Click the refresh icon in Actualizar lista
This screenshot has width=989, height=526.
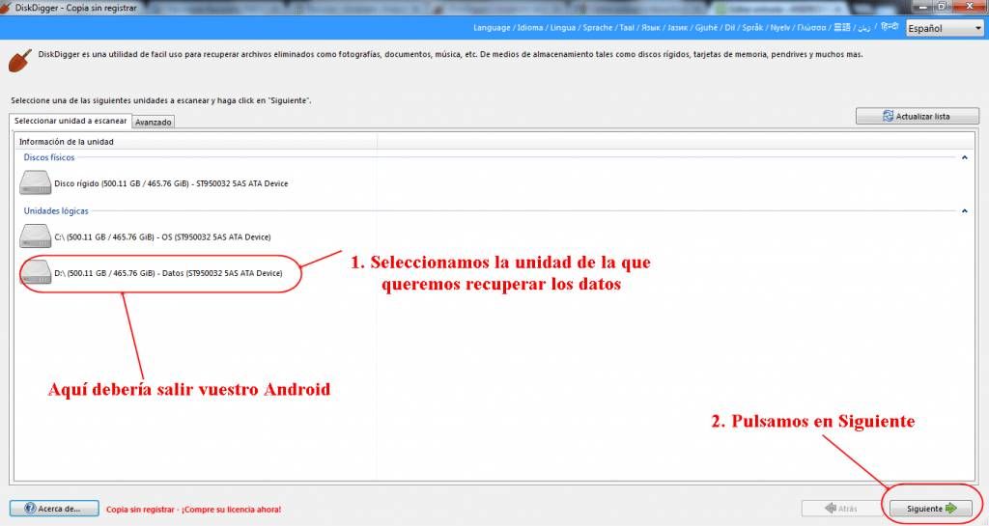click(x=888, y=116)
